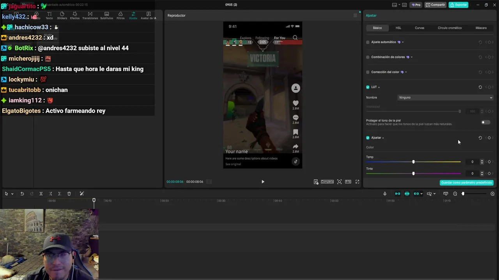499x280 pixels.
Task: Expand the Combinación de colores options arrow
Action: [x=412, y=57]
